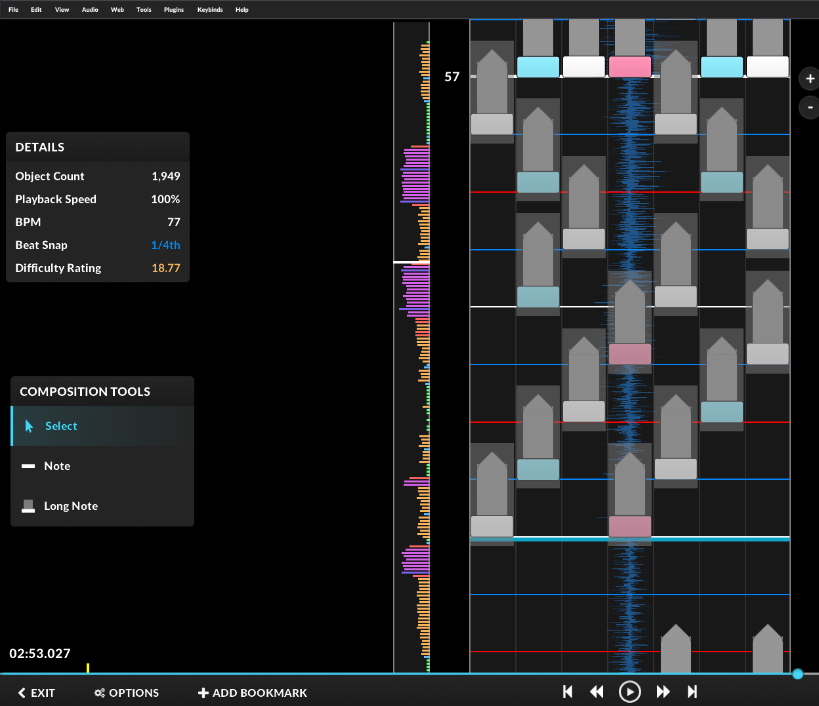The image size is (819, 706).
Task: Open the Options settings
Action: (x=127, y=693)
